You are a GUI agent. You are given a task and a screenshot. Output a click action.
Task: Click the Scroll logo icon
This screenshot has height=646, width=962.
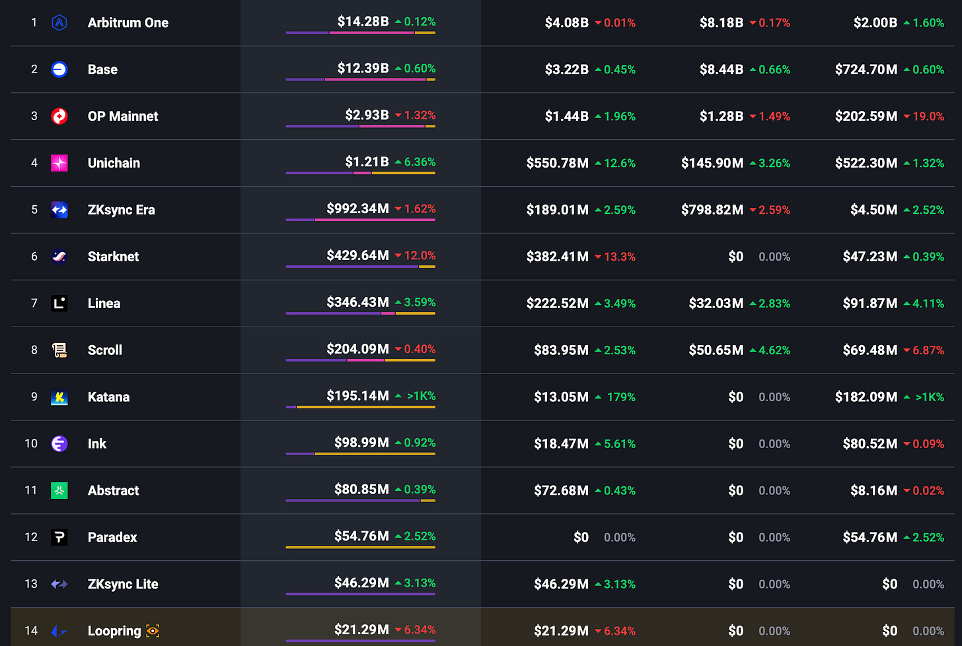point(59,350)
